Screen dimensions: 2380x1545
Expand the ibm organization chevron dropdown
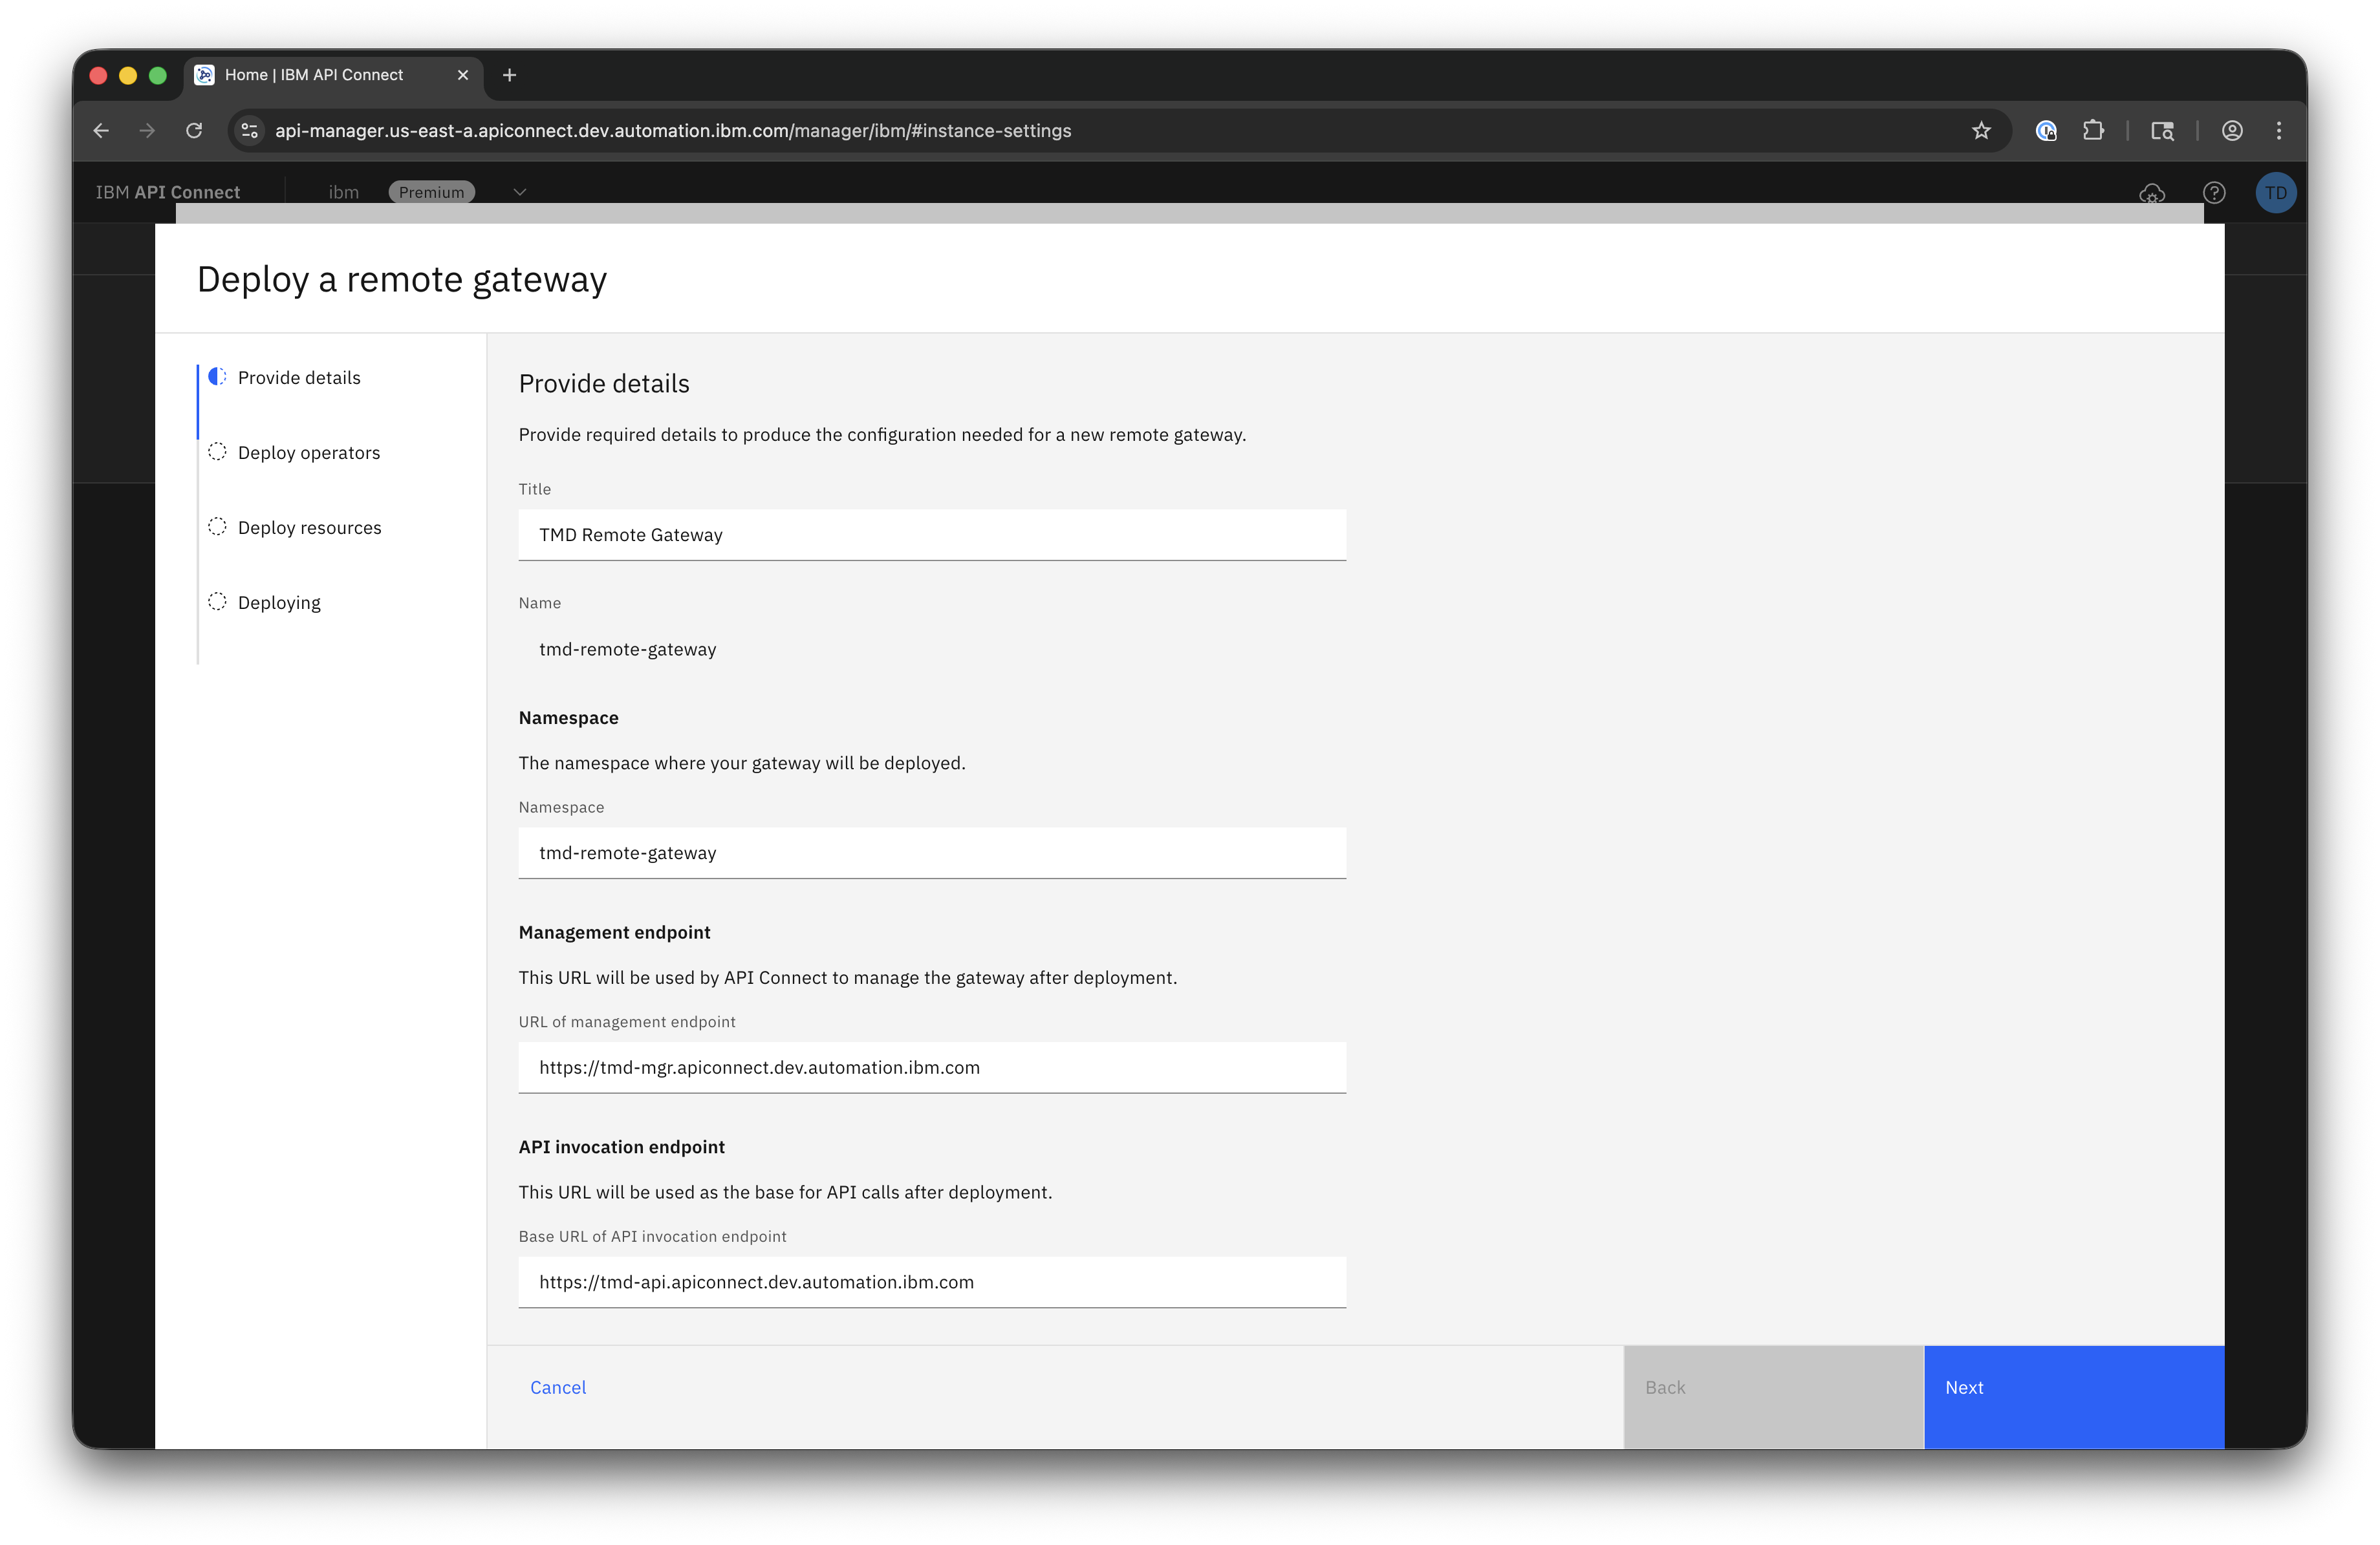tap(519, 192)
